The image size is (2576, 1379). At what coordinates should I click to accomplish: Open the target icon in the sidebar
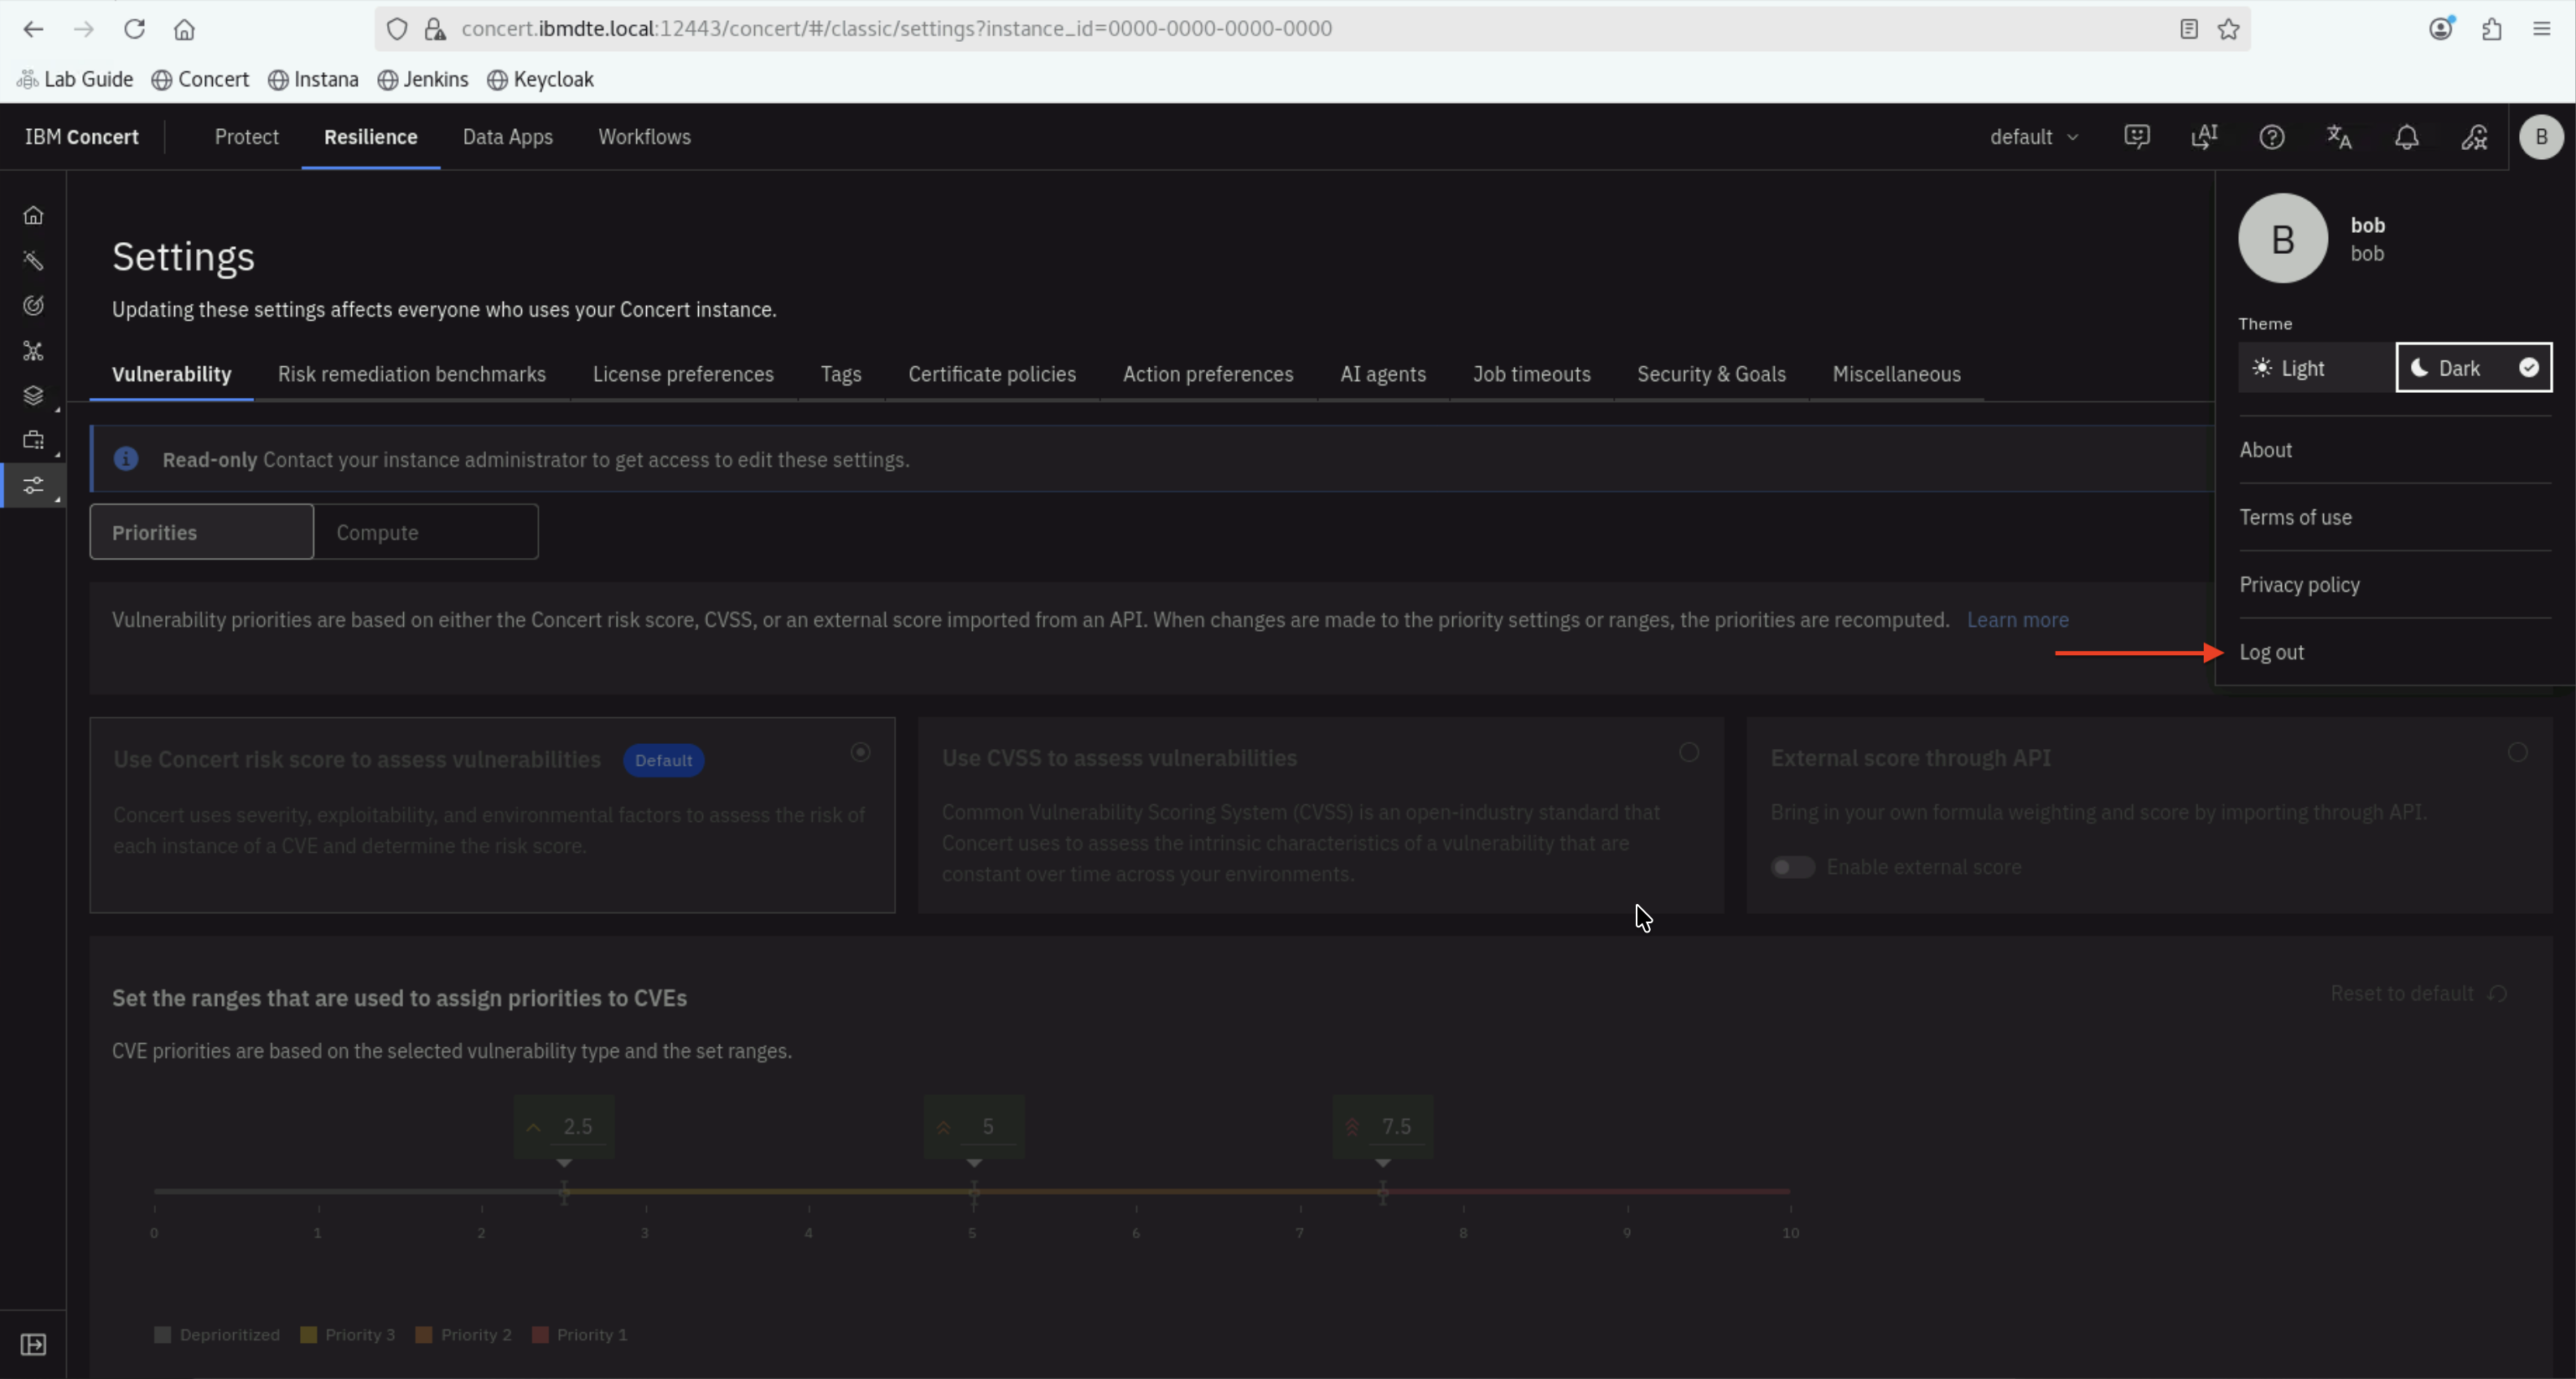(x=33, y=305)
